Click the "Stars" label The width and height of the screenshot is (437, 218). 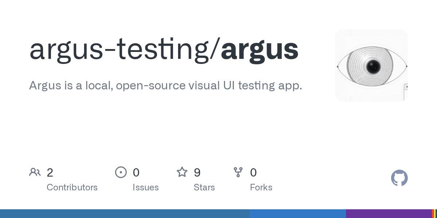click(204, 187)
